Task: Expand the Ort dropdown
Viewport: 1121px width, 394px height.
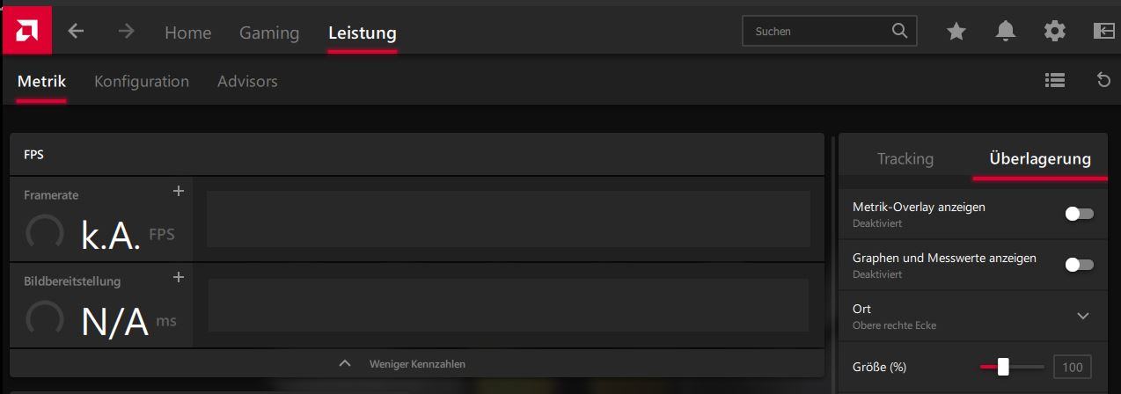Action: coord(1083,316)
